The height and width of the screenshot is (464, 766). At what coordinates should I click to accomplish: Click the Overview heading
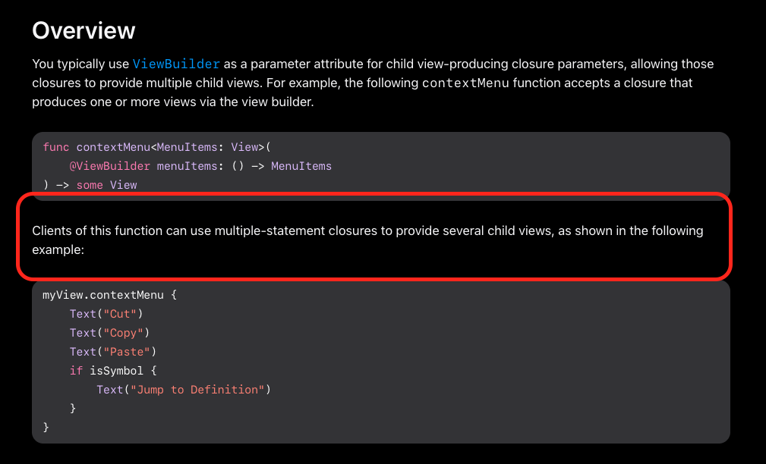84,30
